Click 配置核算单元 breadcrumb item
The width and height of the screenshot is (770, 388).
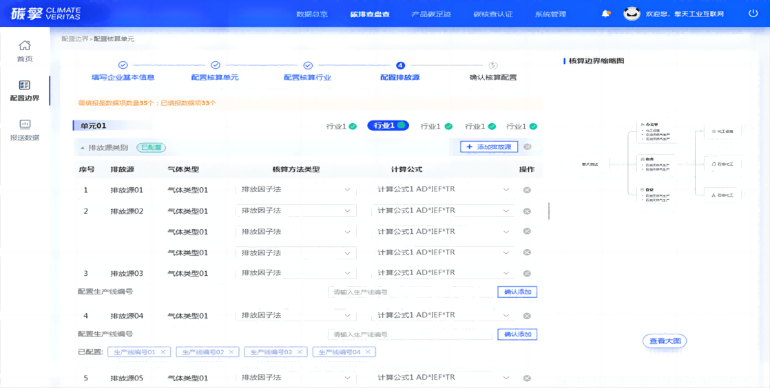pos(114,39)
